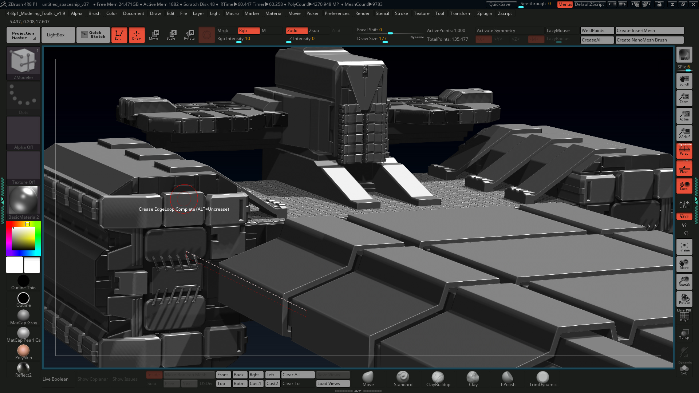Click the Actual size icon
699x393 pixels.
click(684, 116)
